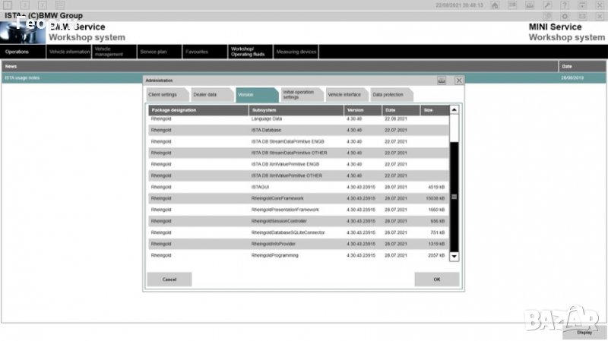Click the home icon in top toolbar

495,5
